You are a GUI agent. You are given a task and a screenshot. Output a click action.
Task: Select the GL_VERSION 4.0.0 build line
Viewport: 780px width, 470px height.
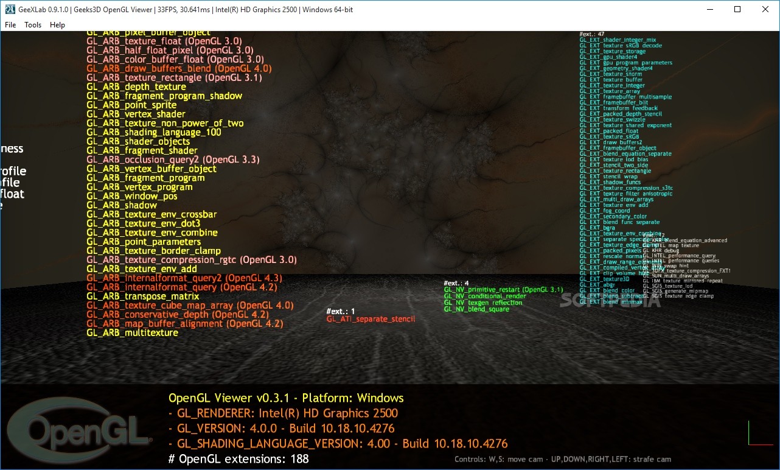tap(282, 429)
